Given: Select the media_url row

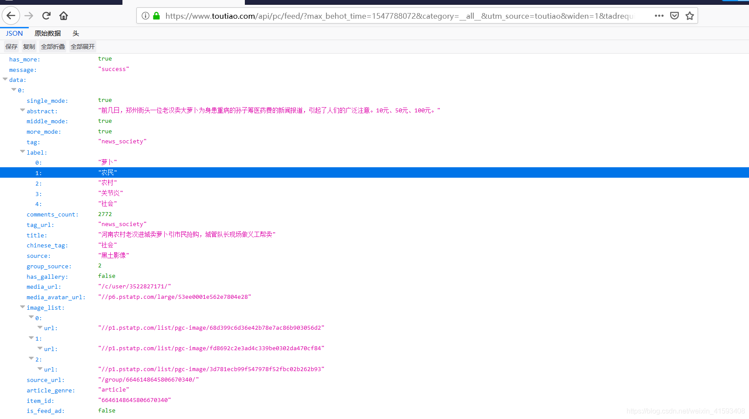Looking at the screenshot, I should 374,287.
